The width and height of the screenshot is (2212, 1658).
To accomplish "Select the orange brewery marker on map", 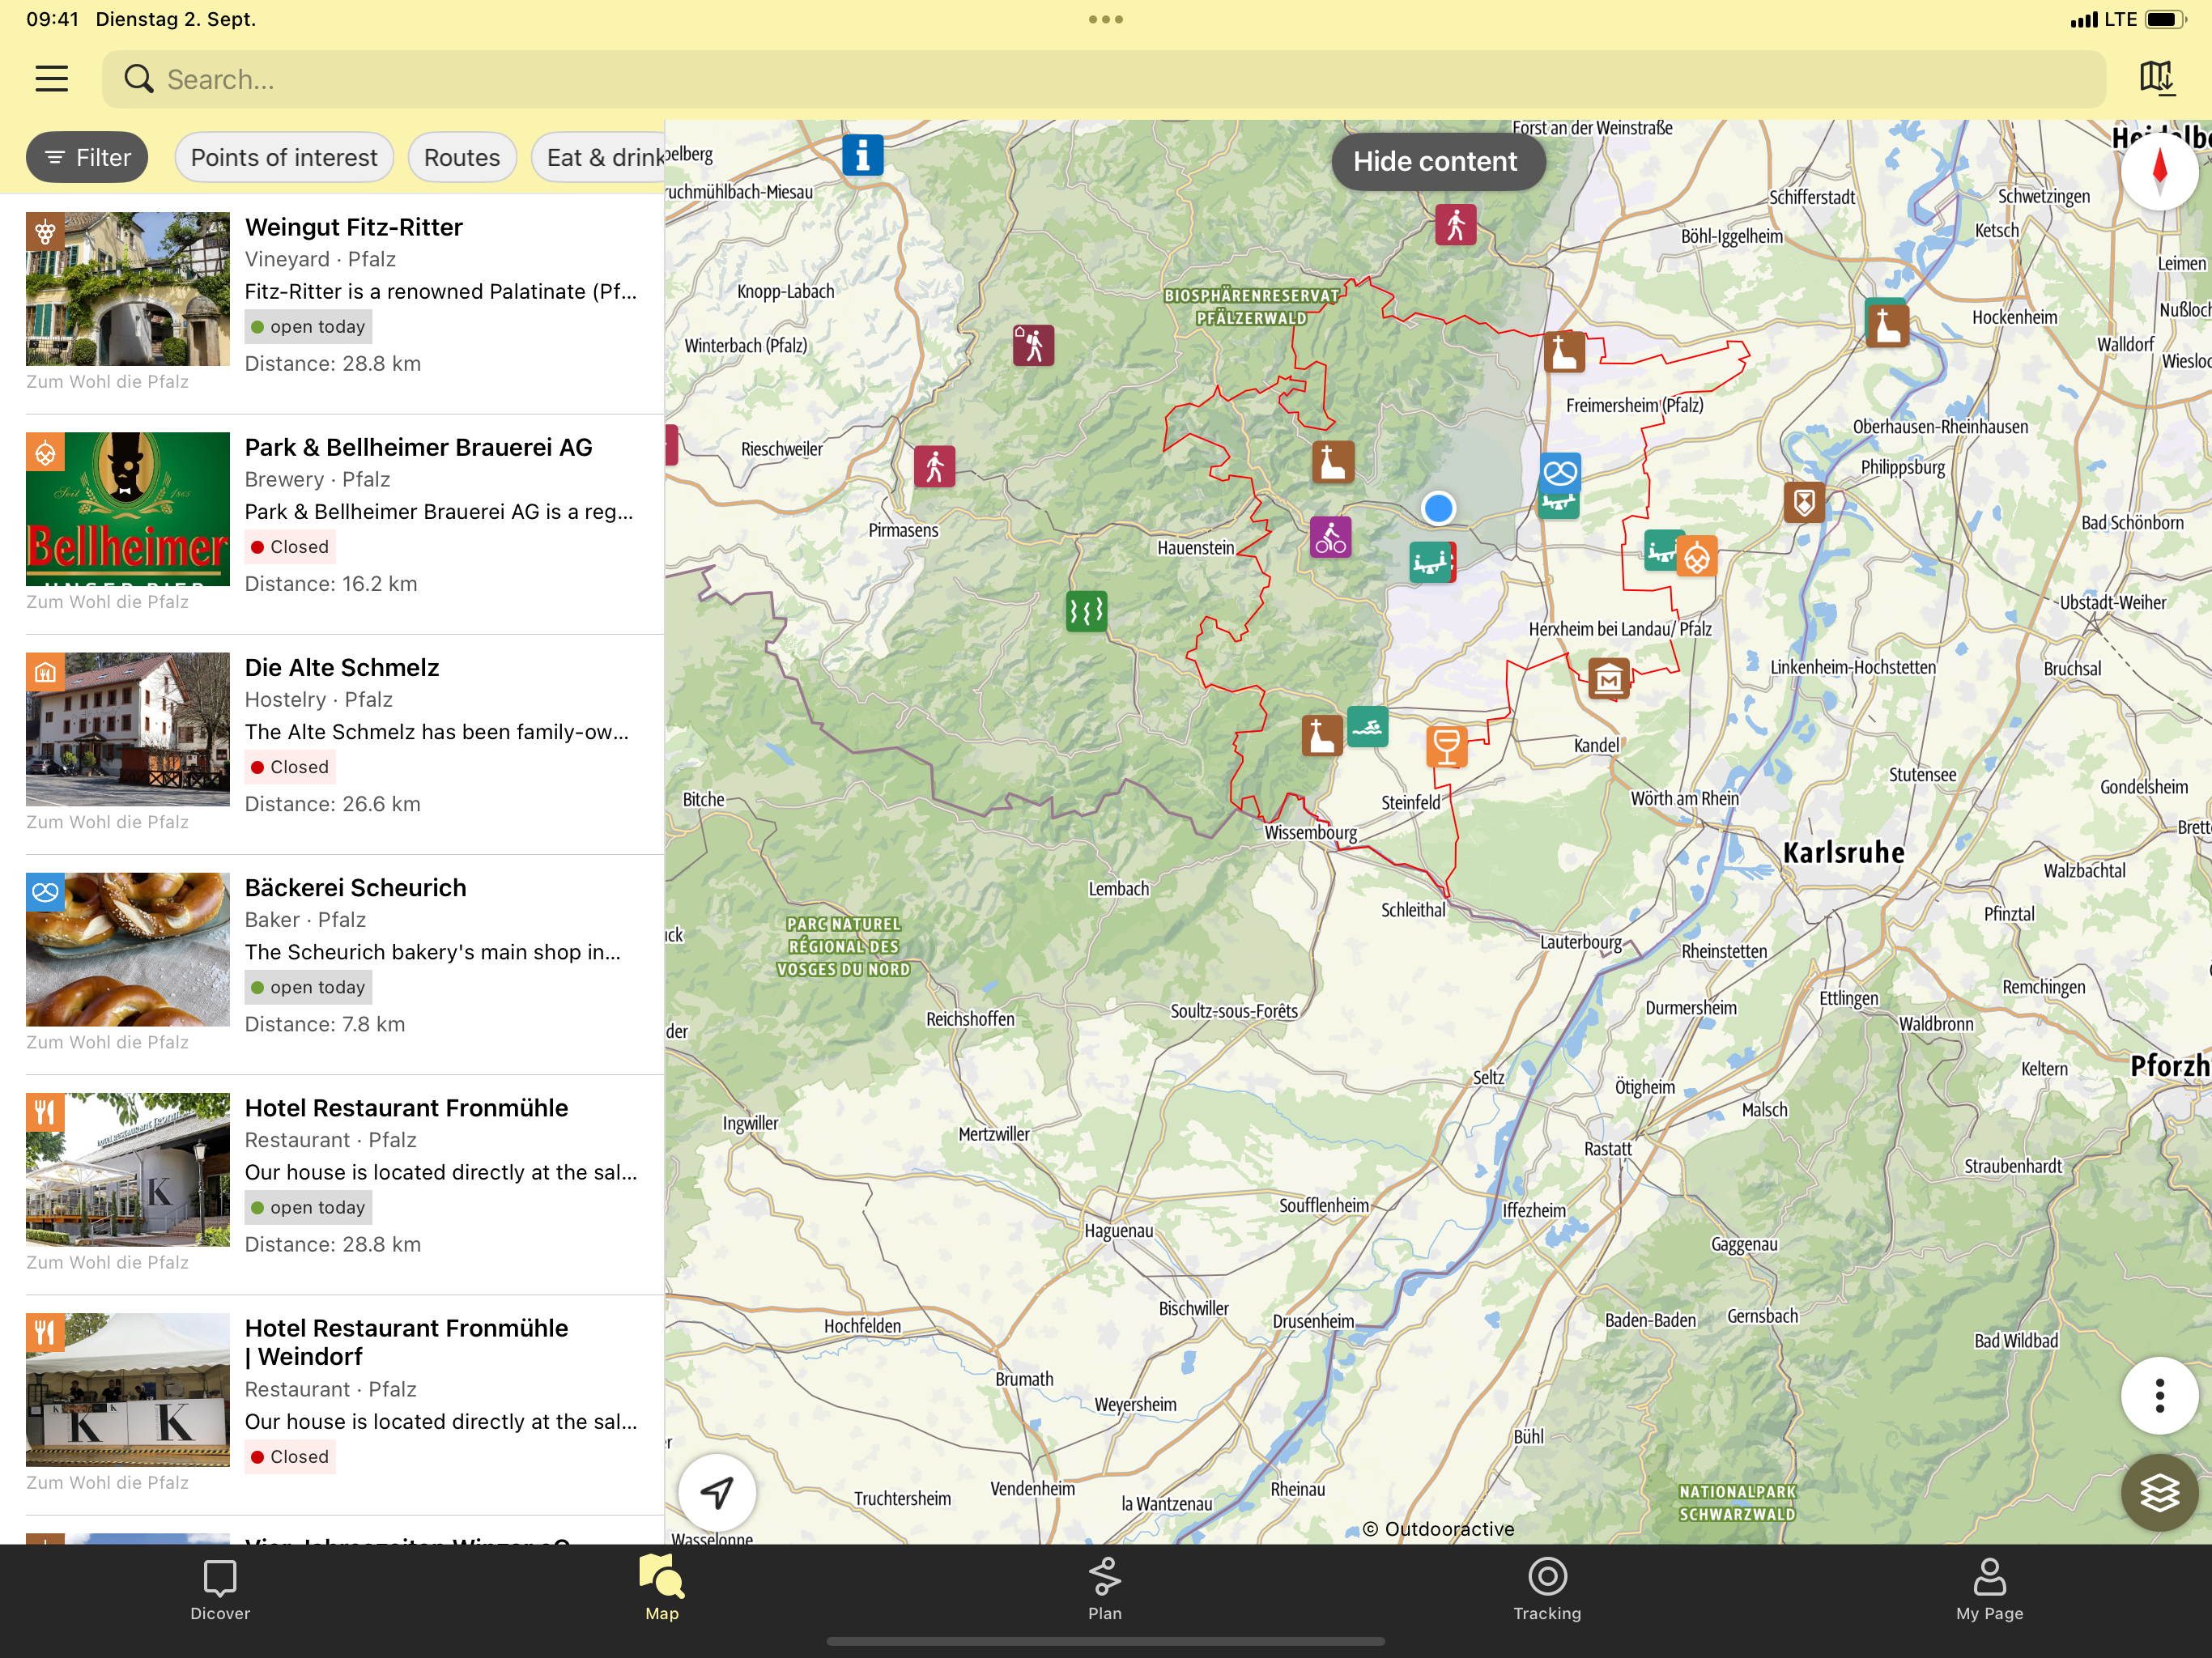I will click(1698, 557).
